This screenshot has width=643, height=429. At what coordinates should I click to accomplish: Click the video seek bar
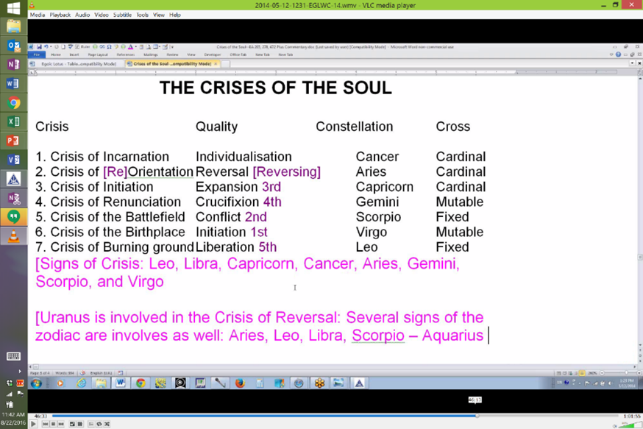[x=294, y=416]
